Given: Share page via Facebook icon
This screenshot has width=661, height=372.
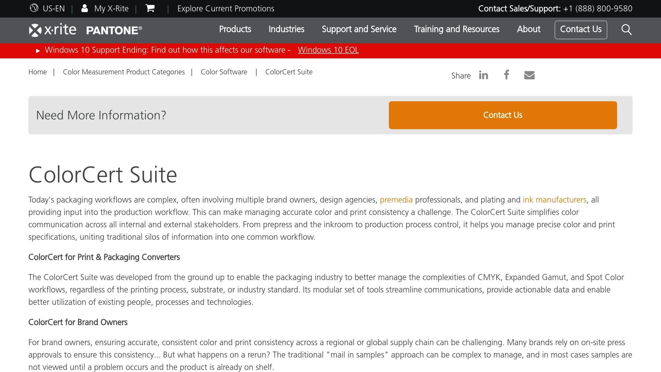Looking at the screenshot, I should (506, 75).
